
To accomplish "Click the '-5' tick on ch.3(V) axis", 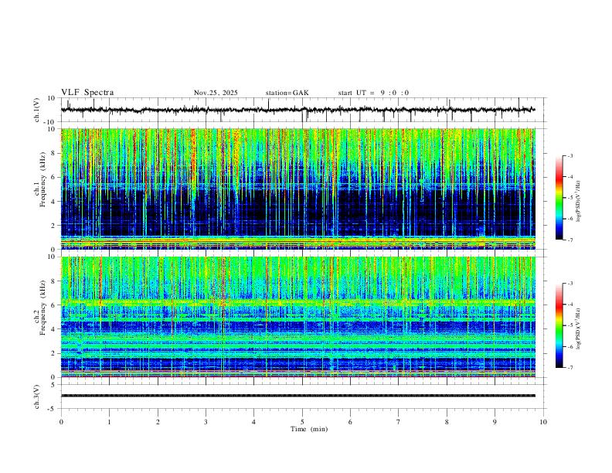I will point(53,409).
